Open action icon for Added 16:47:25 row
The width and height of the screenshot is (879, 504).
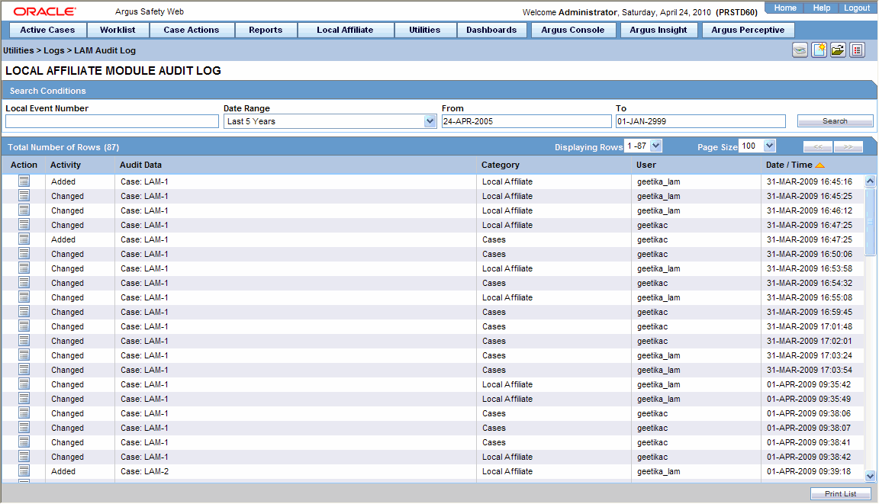pos(24,239)
